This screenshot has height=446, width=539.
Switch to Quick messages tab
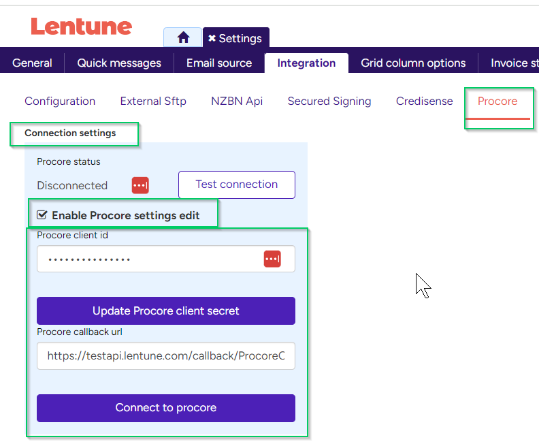tap(119, 63)
